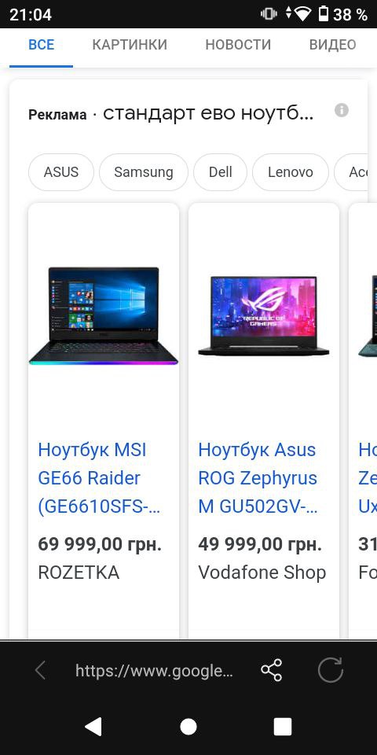Open Asus ROG Zephyrus M link

258,479
